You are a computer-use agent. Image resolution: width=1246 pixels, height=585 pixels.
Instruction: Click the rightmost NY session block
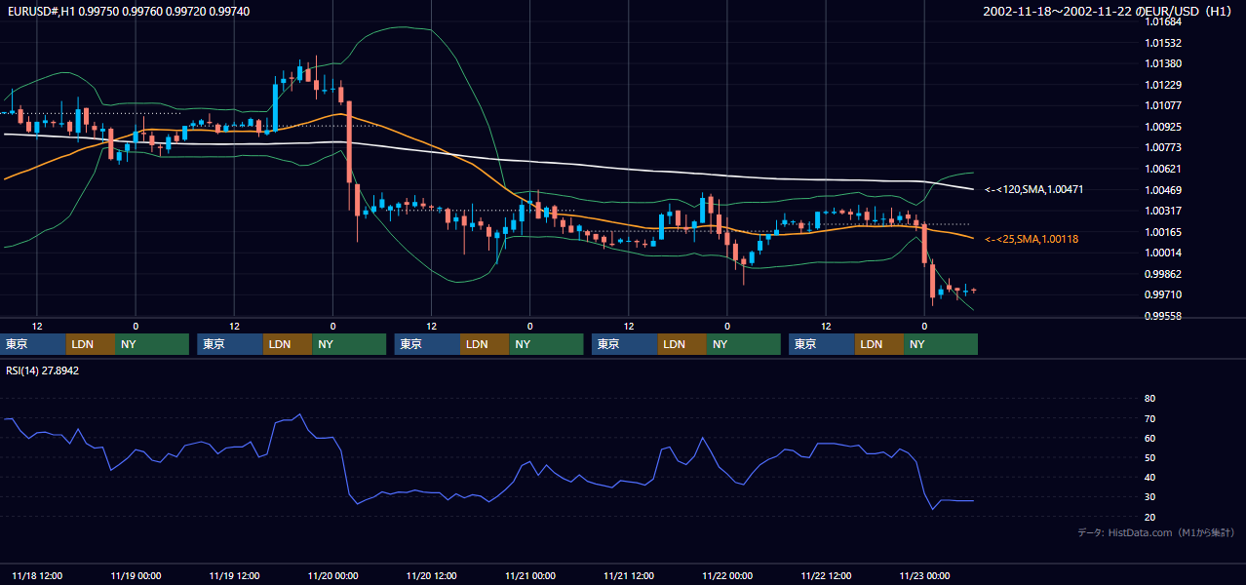click(x=941, y=344)
